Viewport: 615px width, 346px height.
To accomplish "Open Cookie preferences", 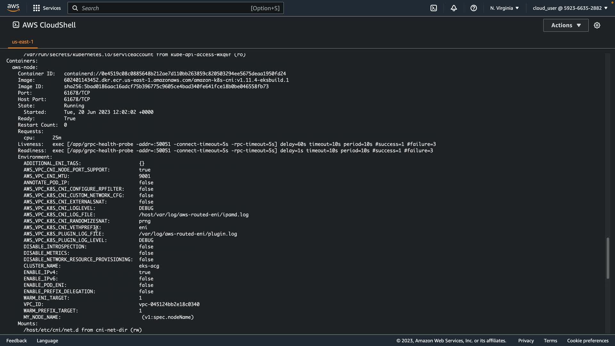I will [x=587, y=341].
